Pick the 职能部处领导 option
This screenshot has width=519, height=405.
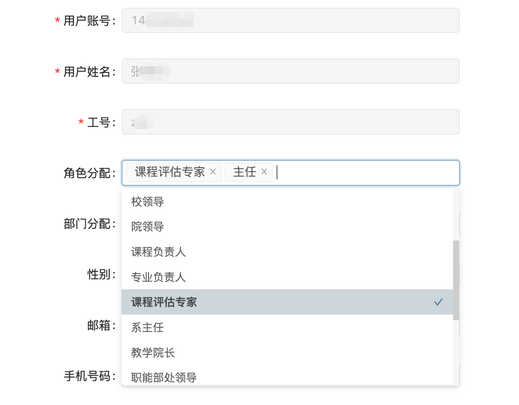point(164,377)
